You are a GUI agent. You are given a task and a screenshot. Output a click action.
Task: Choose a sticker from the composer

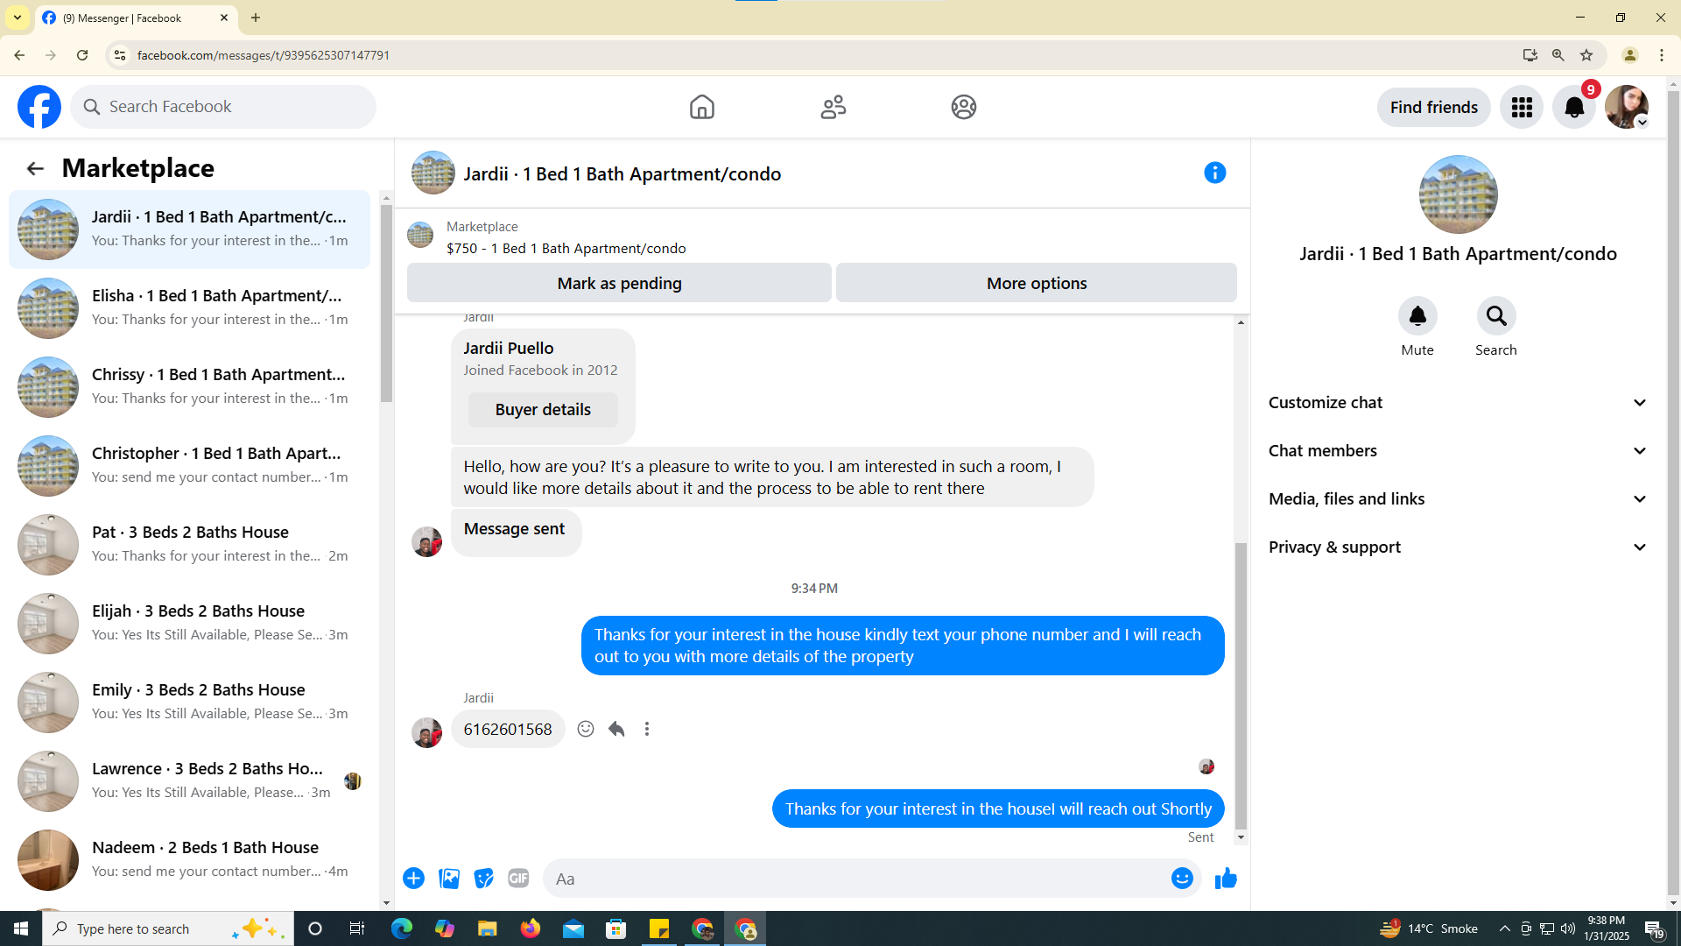pos(483,879)
